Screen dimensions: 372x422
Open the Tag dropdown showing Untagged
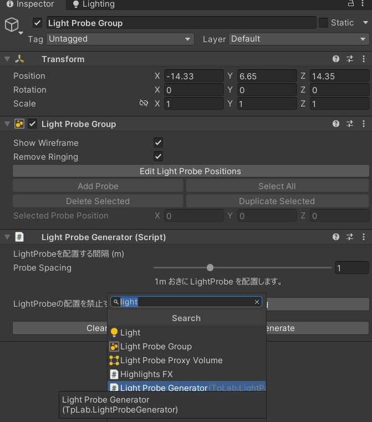pos(119,39)
